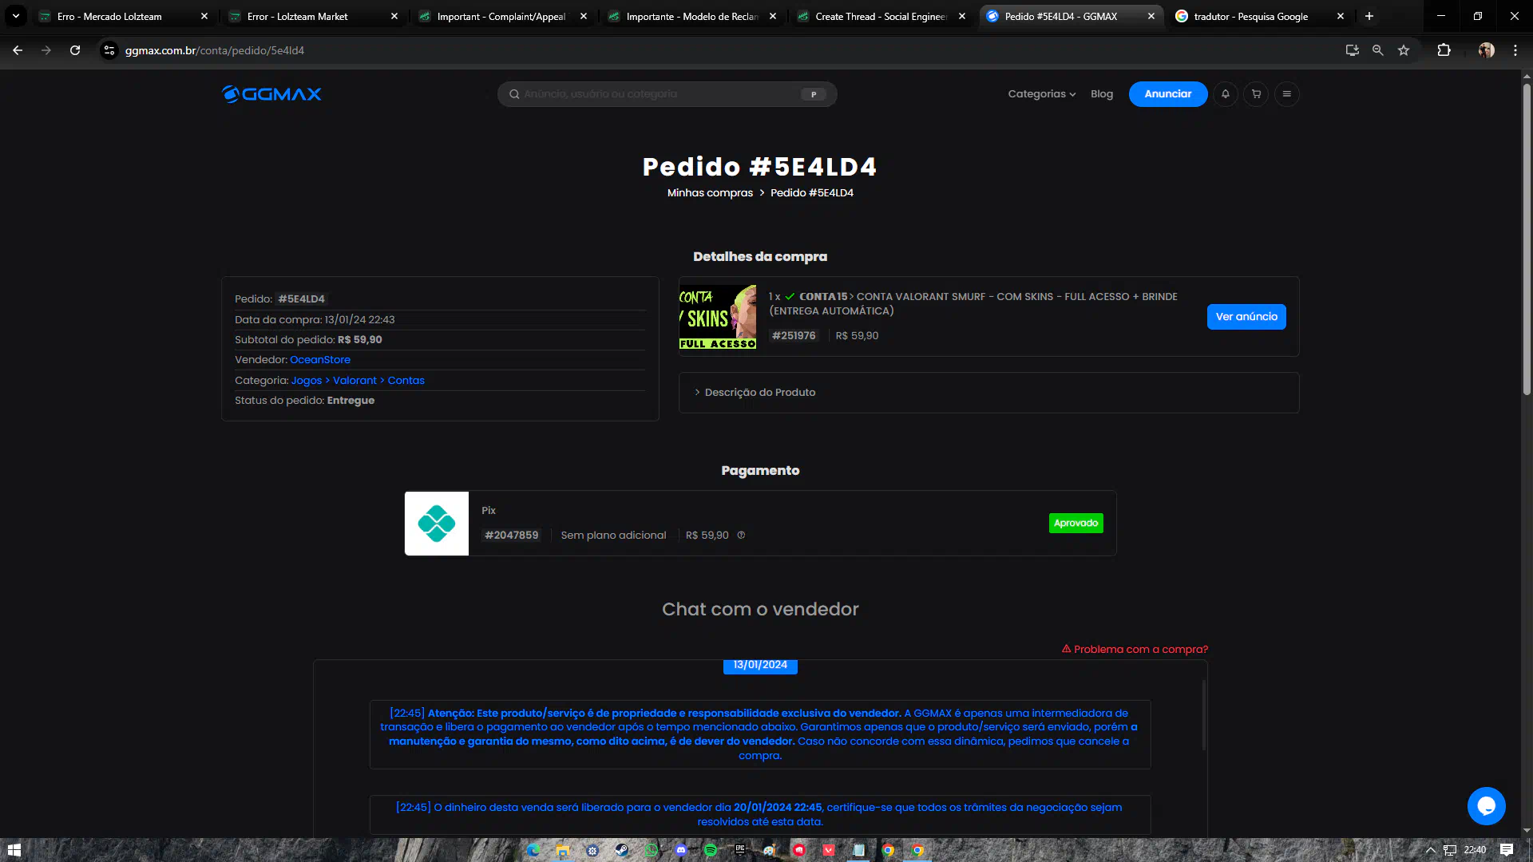Open browser extensions puzzle icon
The width and height of the screenshot is (1533, 862).
tap(1444, 50)
